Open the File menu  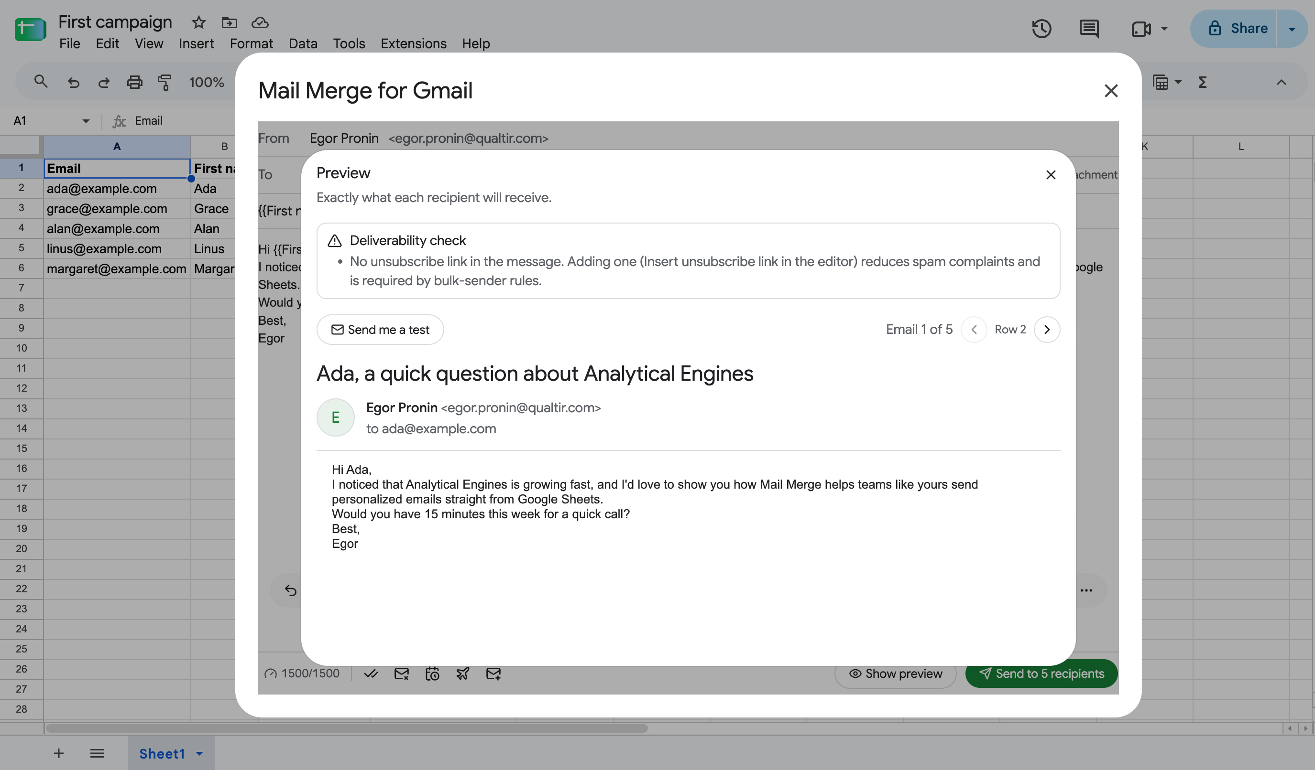coord(69,43)
